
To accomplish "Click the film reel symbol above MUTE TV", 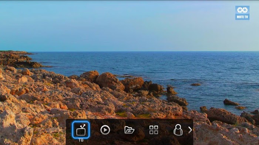I will pos(242,10).
